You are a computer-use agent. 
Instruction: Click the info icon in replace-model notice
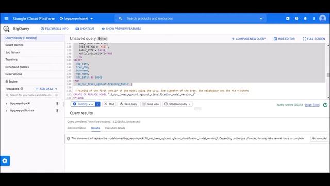click(x=69, y=139)
